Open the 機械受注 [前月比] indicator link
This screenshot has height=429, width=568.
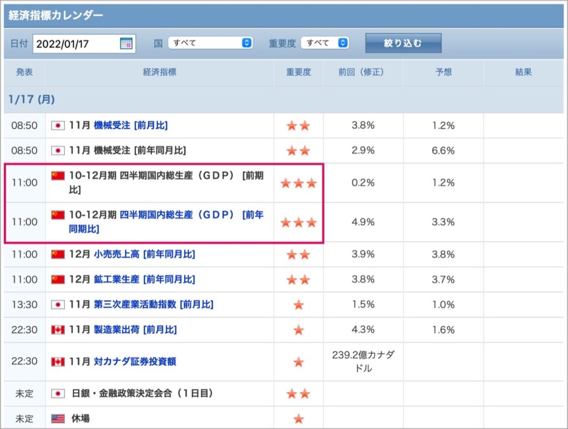[x=130, y=125]
